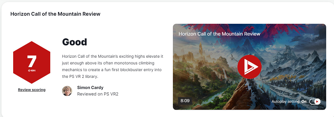Image resolution: width=334 pixels, height=117 pixels.
Task: Play the review video with red play button
Action: (x=250, y=67)
